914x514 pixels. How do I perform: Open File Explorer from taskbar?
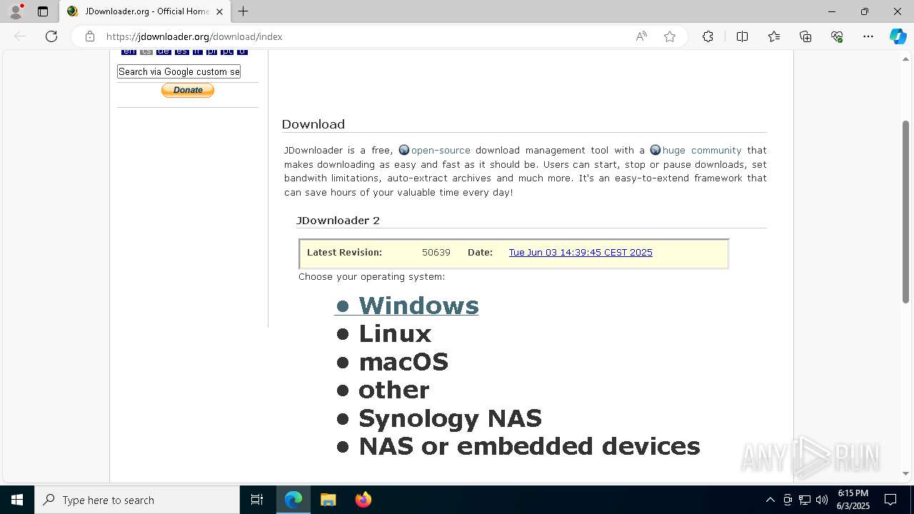(x=328, y=500)
